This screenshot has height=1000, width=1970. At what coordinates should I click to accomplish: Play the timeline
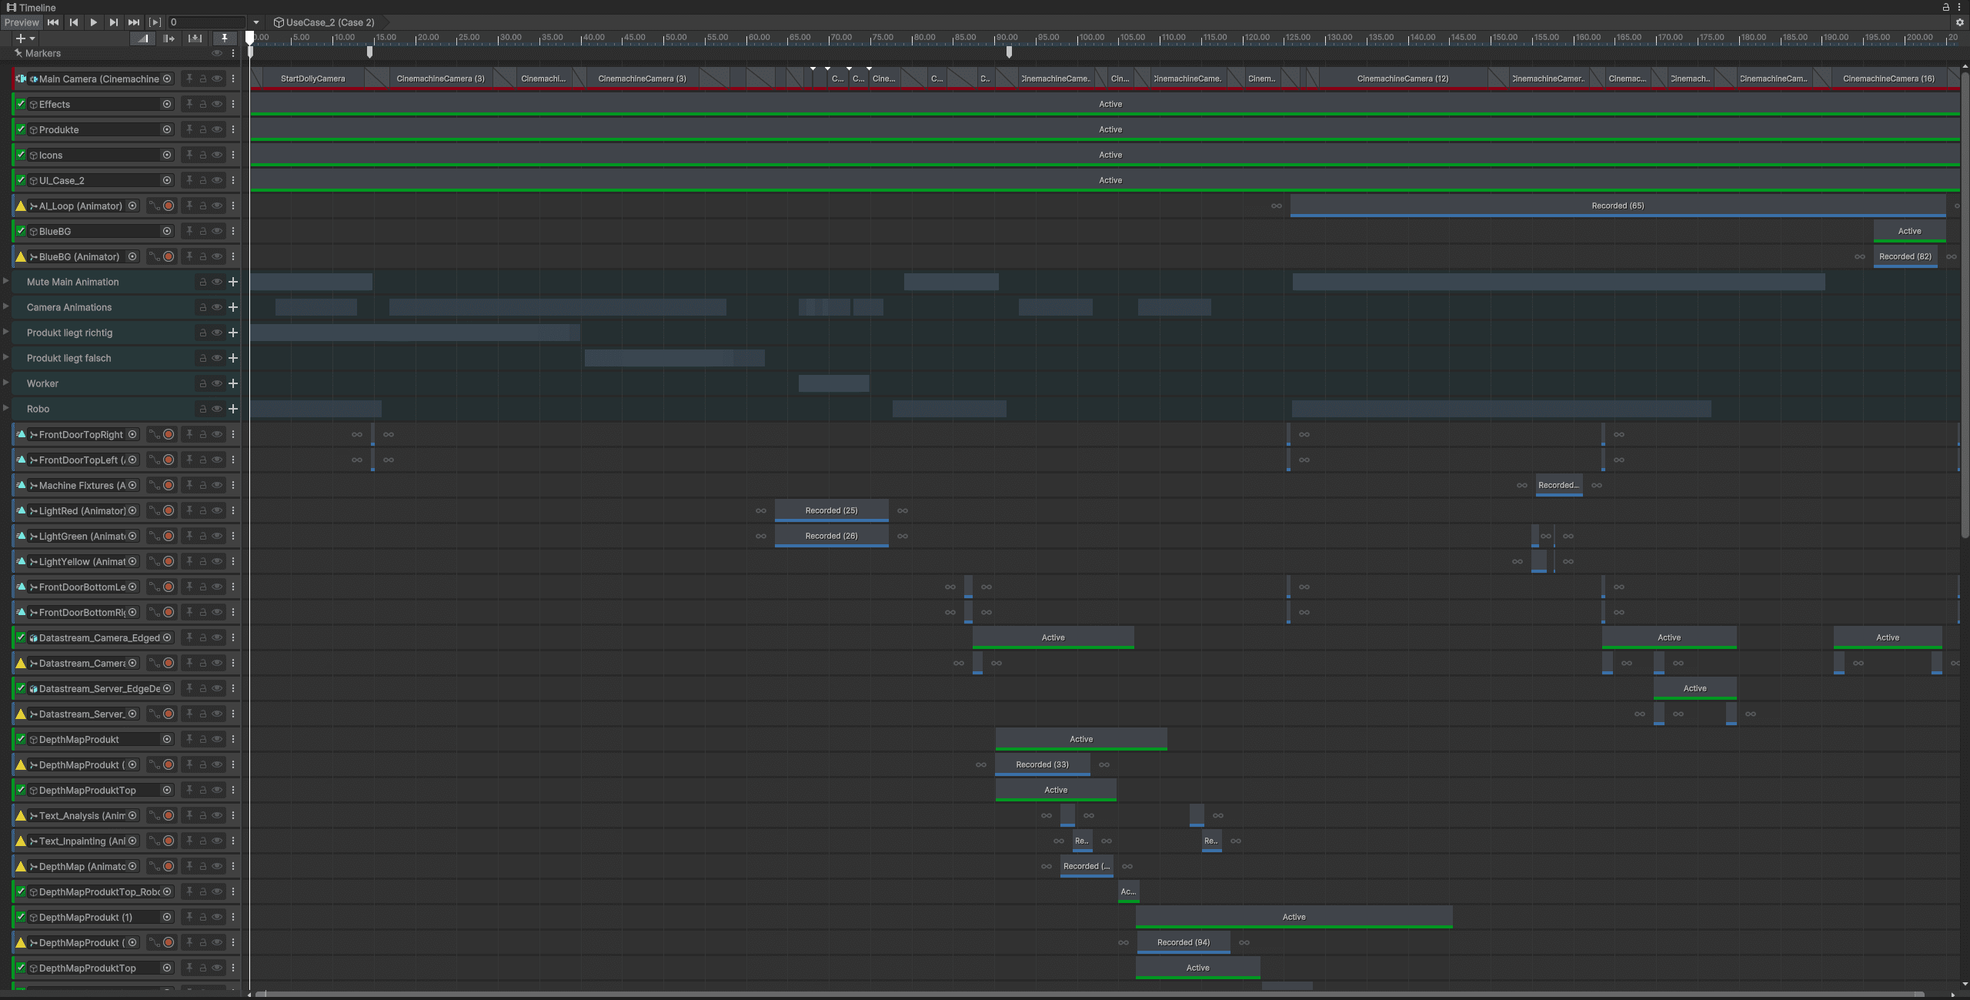click(94, 22)
